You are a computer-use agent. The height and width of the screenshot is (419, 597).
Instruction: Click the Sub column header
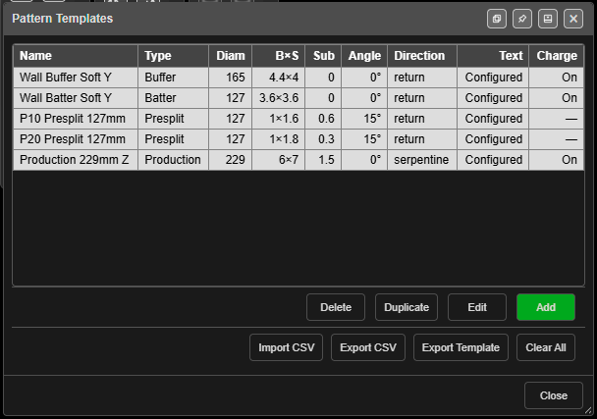323,56
